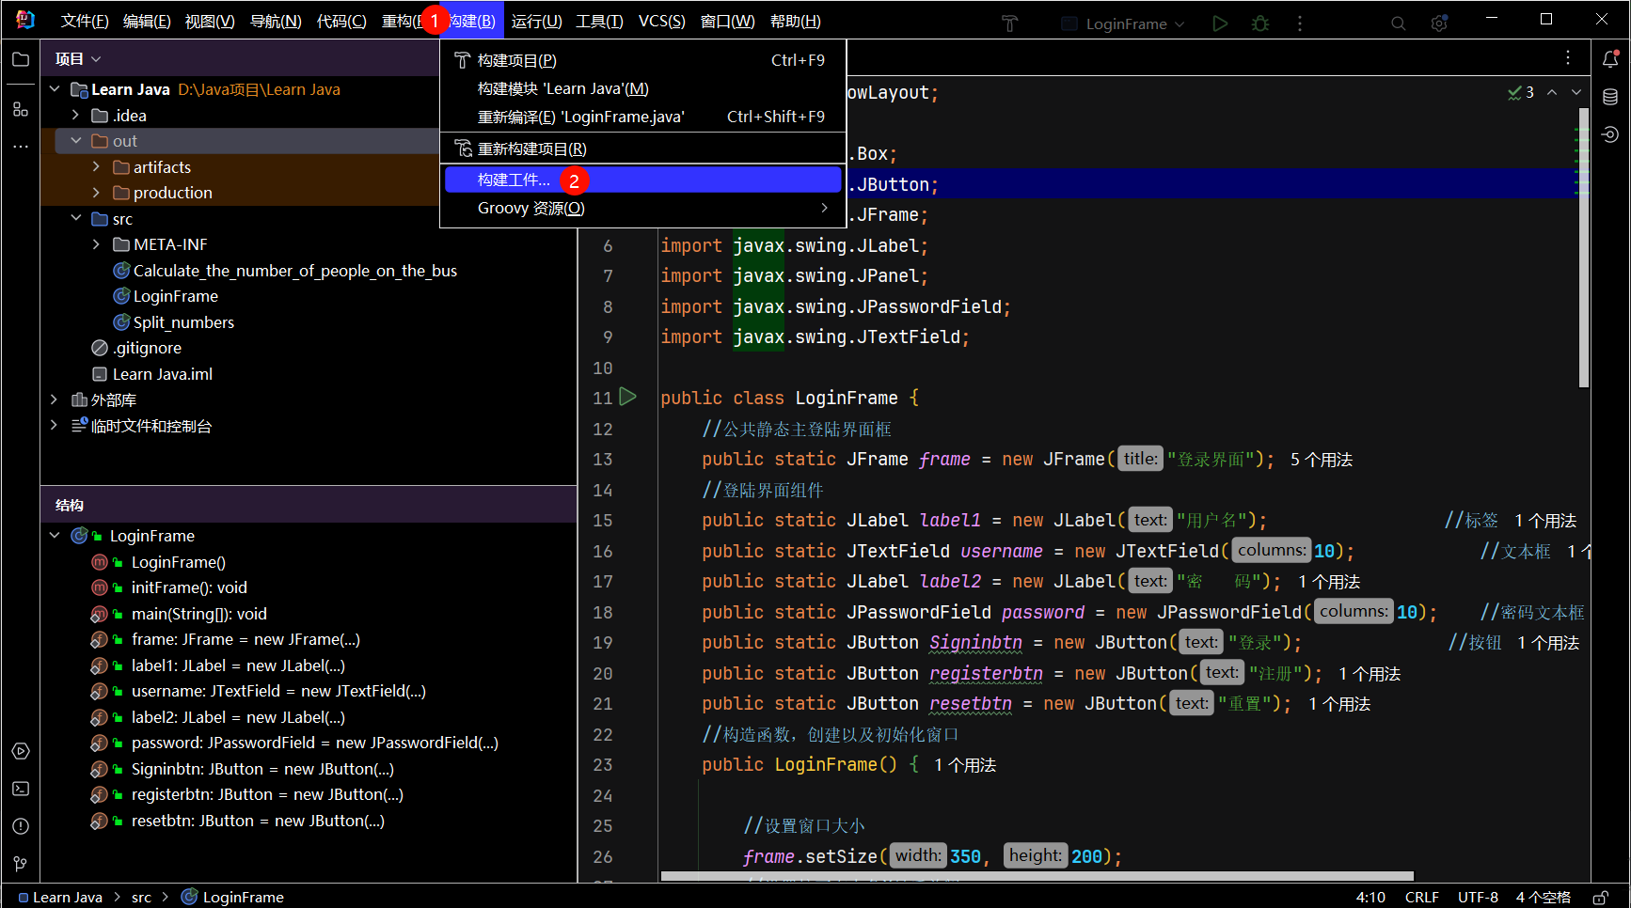Click the run gutter icon on line 11
This screenshot has height=908, width=1631.
click(x=628, y=397)
